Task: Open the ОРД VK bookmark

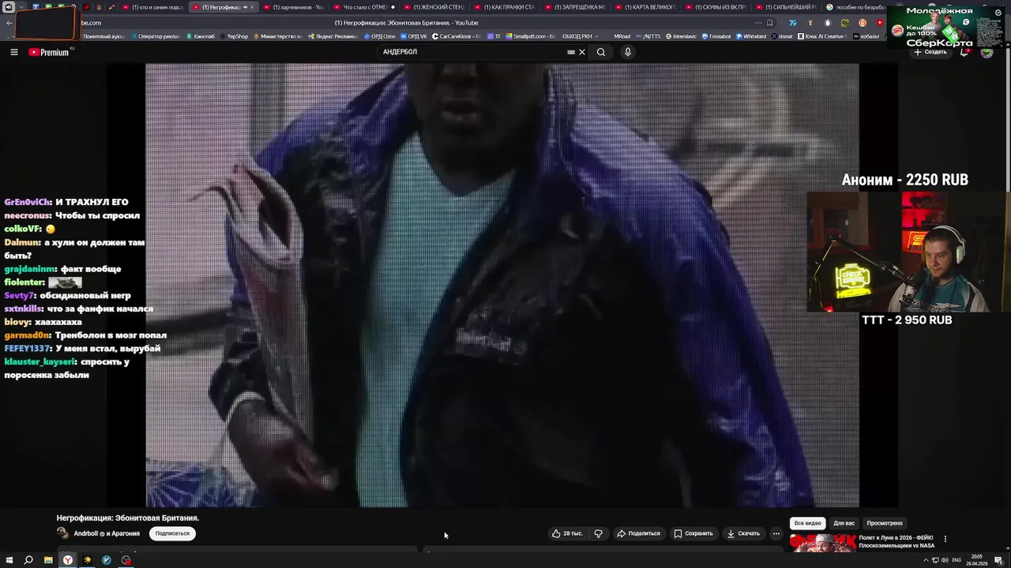Action: [x=413, y=36]
